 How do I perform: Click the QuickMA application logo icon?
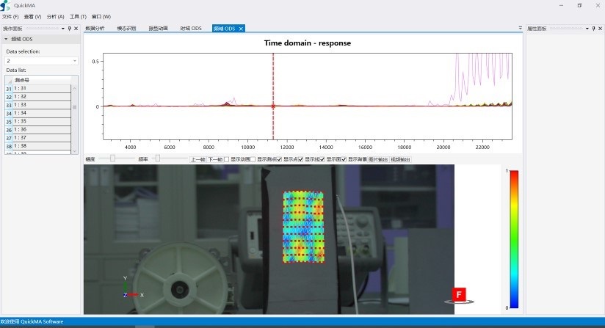[x=7, y=5]
